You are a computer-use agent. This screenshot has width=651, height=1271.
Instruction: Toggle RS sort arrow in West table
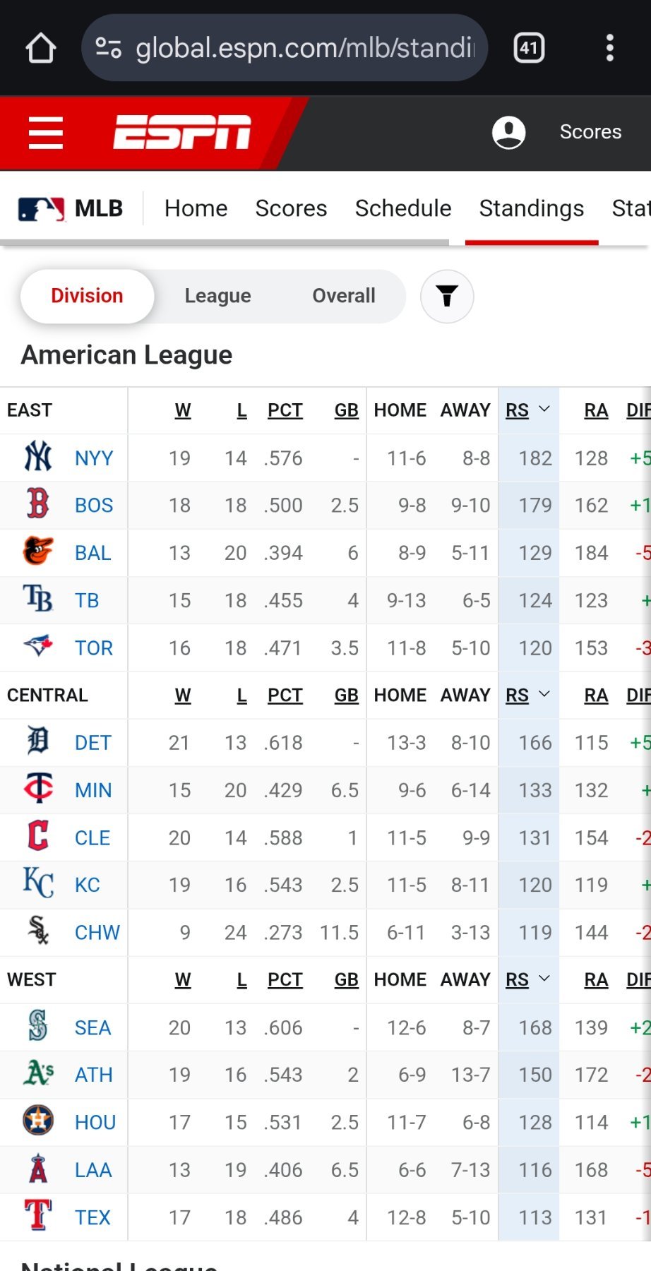click(544, 979)
